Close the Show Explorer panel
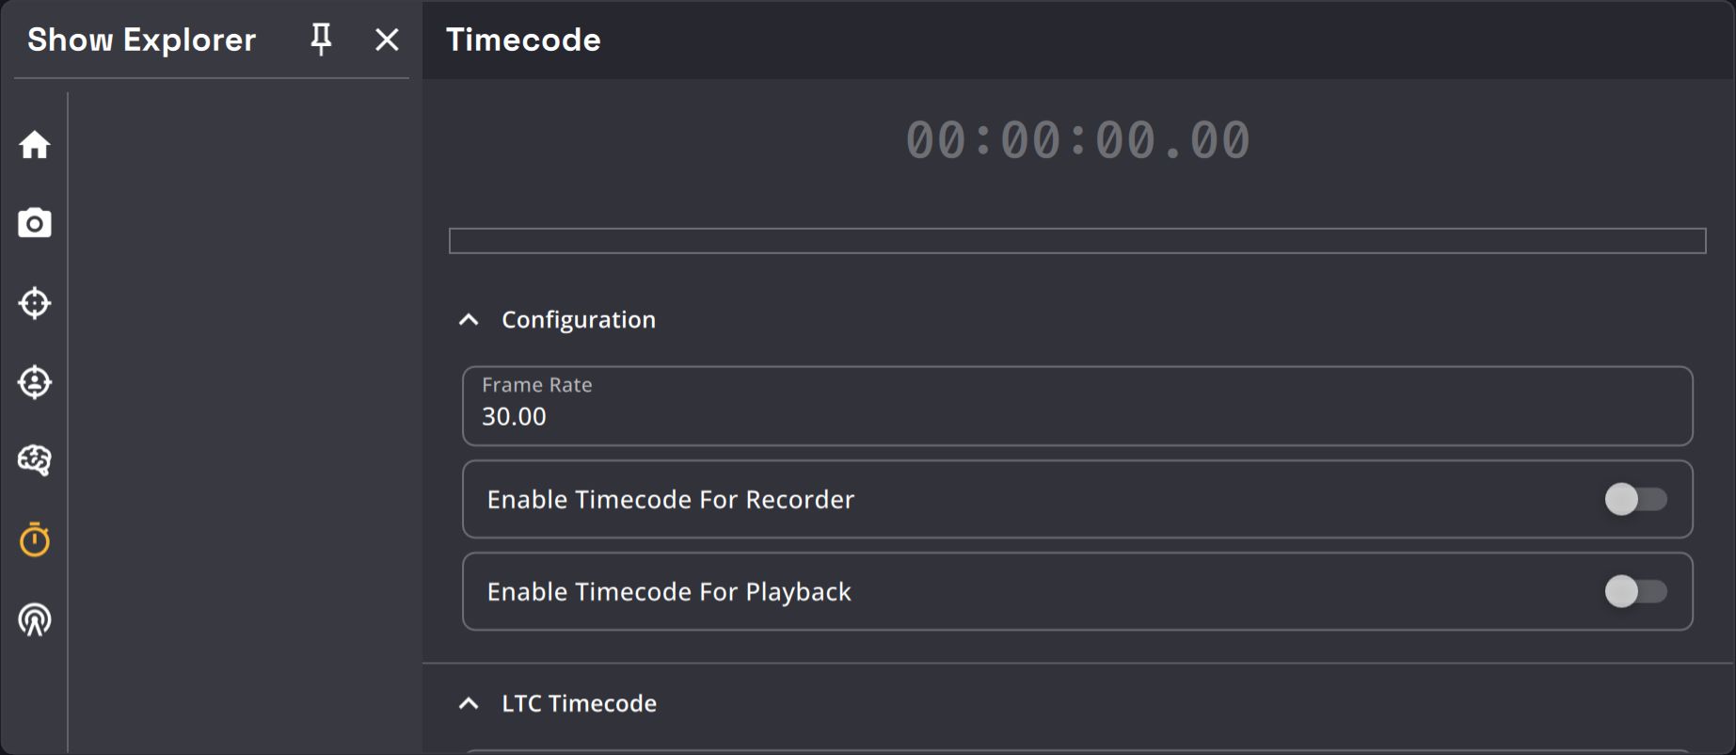The height and width of the screenshot is (755, 1736). (387, 40)
